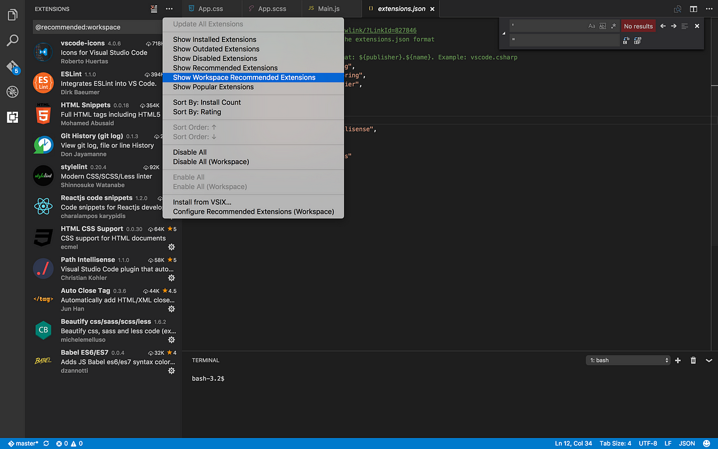Click JSON language mode in status bar
Image resolution: width=718 pixels, height=449 pixels.
click(687, 444)
